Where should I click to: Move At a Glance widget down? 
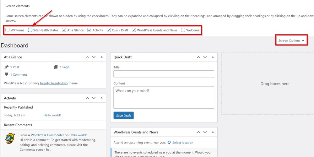click(x=94, y=57)
